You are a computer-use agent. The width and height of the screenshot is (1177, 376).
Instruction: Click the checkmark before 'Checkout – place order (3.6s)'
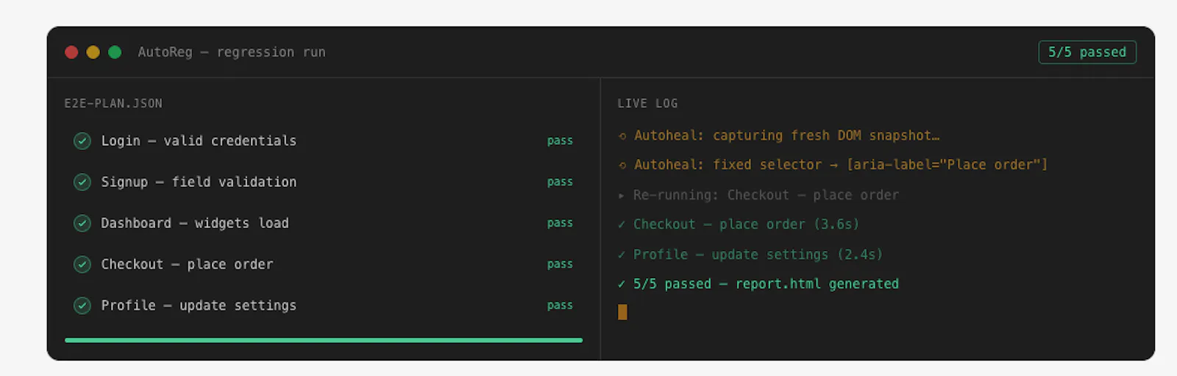click(622, 224)
